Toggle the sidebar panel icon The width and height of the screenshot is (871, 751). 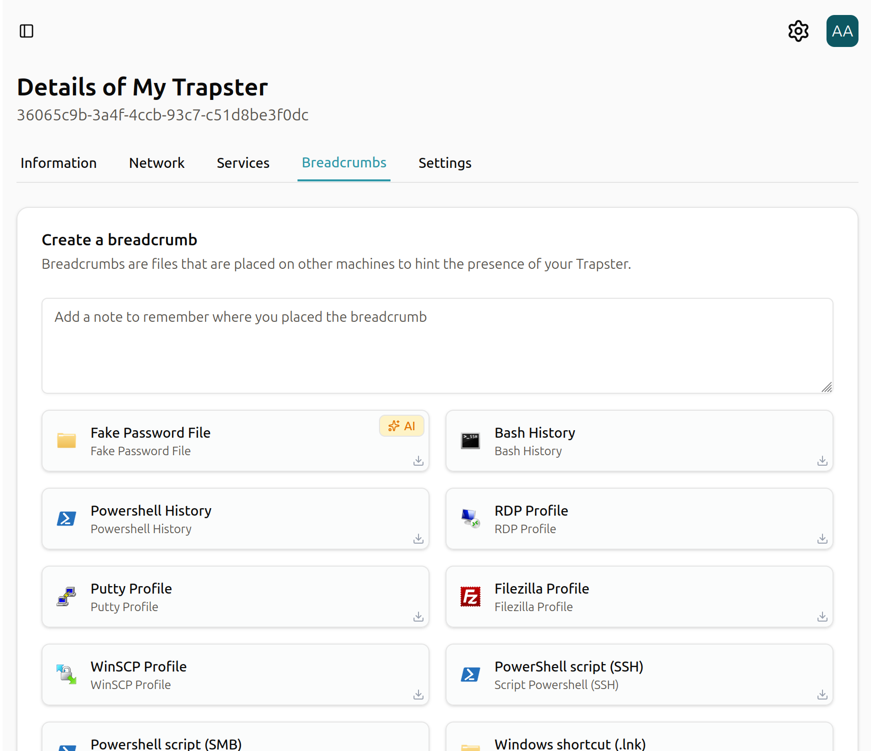pos(26,31)
